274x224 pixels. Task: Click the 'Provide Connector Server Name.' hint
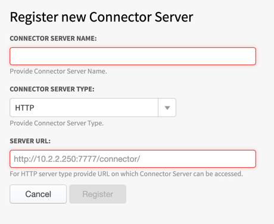(x=58, y=71)
